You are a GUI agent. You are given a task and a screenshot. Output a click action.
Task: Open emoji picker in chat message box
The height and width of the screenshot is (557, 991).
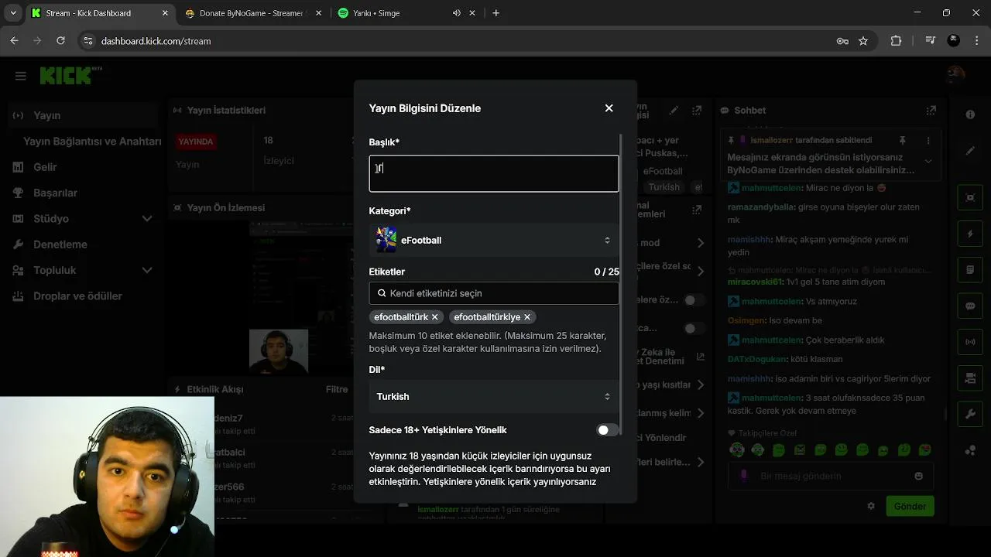pos(919,476)
